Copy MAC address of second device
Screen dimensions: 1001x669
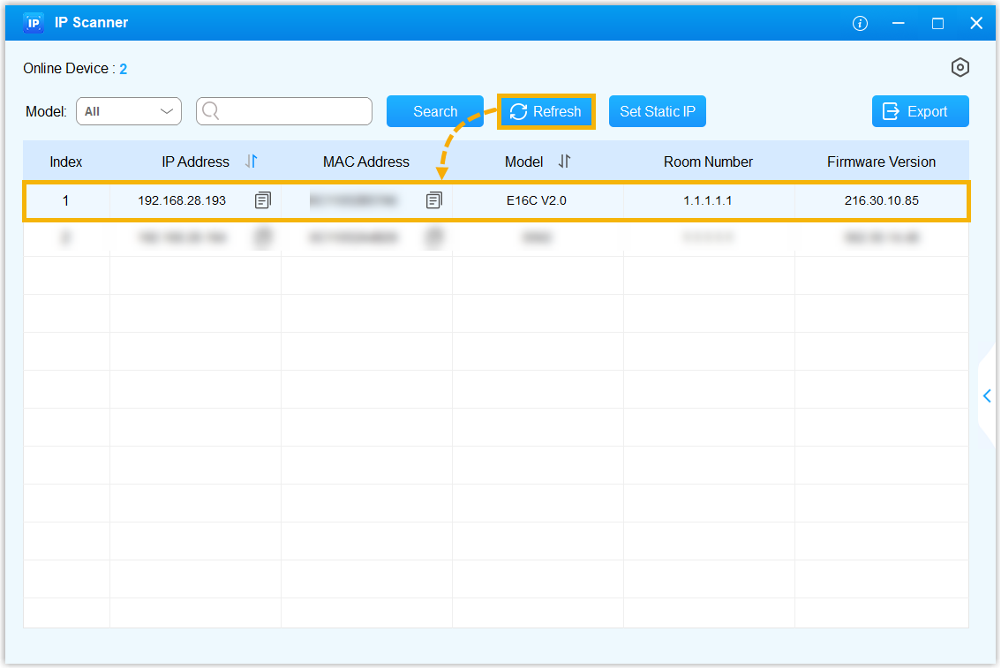point(433,237)
